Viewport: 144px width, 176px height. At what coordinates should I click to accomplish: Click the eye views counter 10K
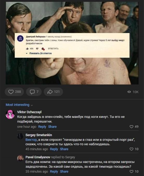click(x=133, y=92)
